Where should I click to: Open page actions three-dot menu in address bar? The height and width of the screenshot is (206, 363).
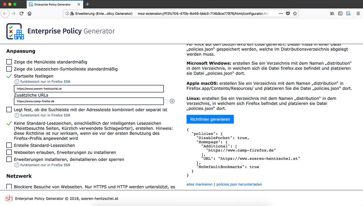coord(281,14)
